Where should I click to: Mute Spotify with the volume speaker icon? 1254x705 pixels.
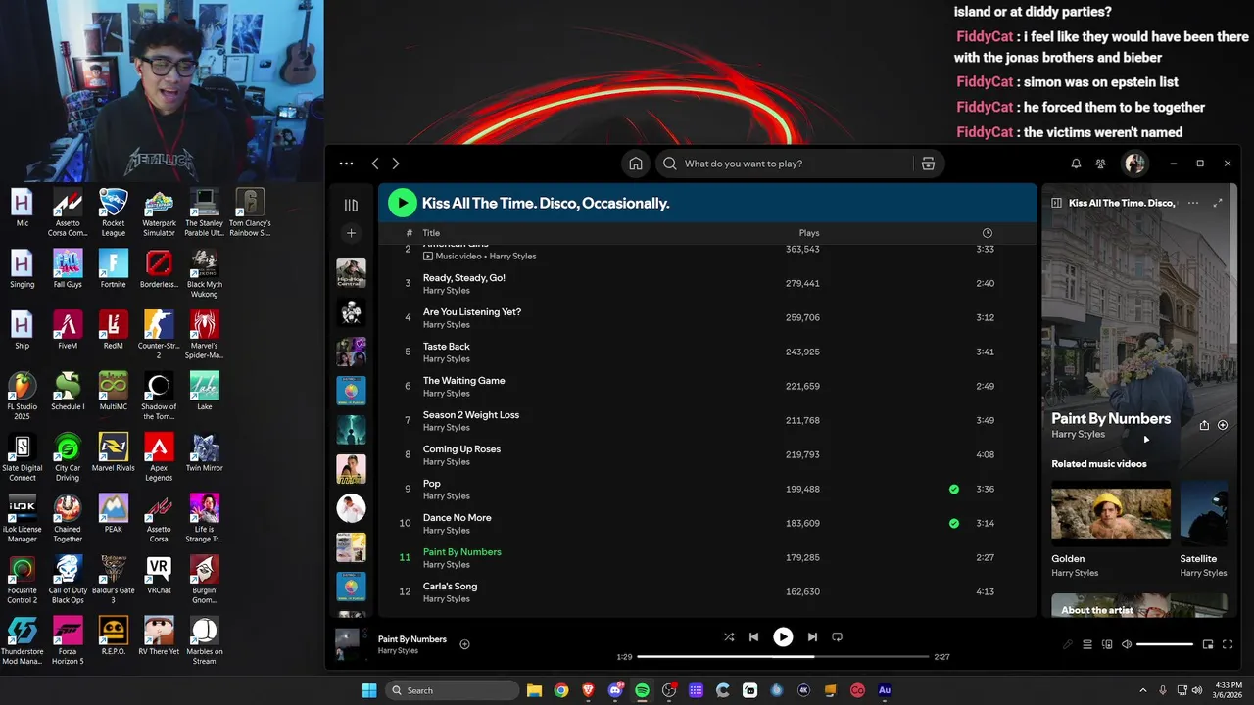click(x=1127, y=644)
